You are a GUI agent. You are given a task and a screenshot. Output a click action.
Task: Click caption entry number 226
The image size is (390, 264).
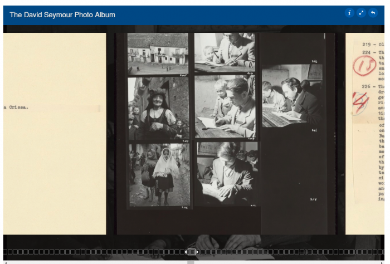(x=366, y=86)
